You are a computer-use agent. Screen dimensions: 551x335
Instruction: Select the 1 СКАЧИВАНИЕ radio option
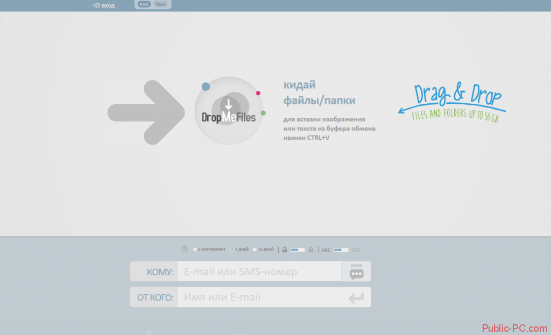(195, 250)
